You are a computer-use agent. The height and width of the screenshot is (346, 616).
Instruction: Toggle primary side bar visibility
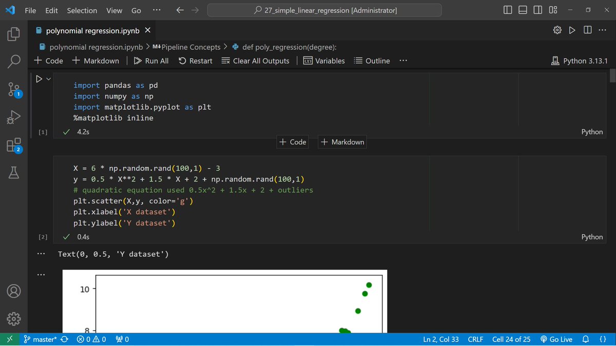tap(508, 10)
